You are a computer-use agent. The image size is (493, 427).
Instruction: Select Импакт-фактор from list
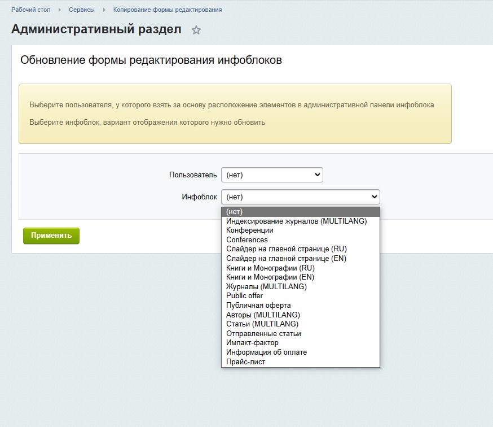(x=301, y=343)
